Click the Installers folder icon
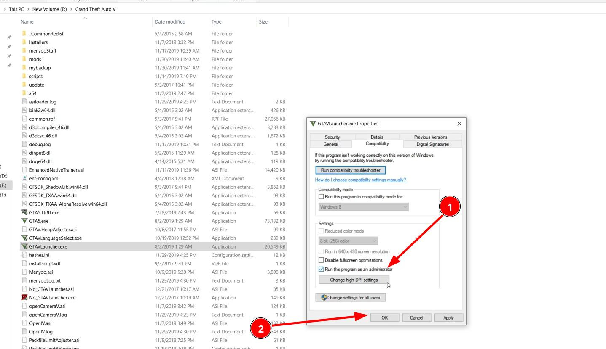 click(24, 42)
